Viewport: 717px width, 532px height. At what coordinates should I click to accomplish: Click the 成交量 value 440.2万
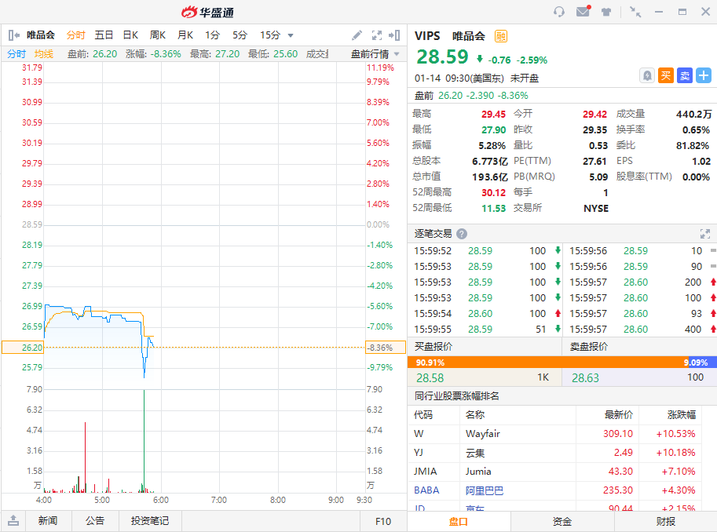click(x=693, y=115)
